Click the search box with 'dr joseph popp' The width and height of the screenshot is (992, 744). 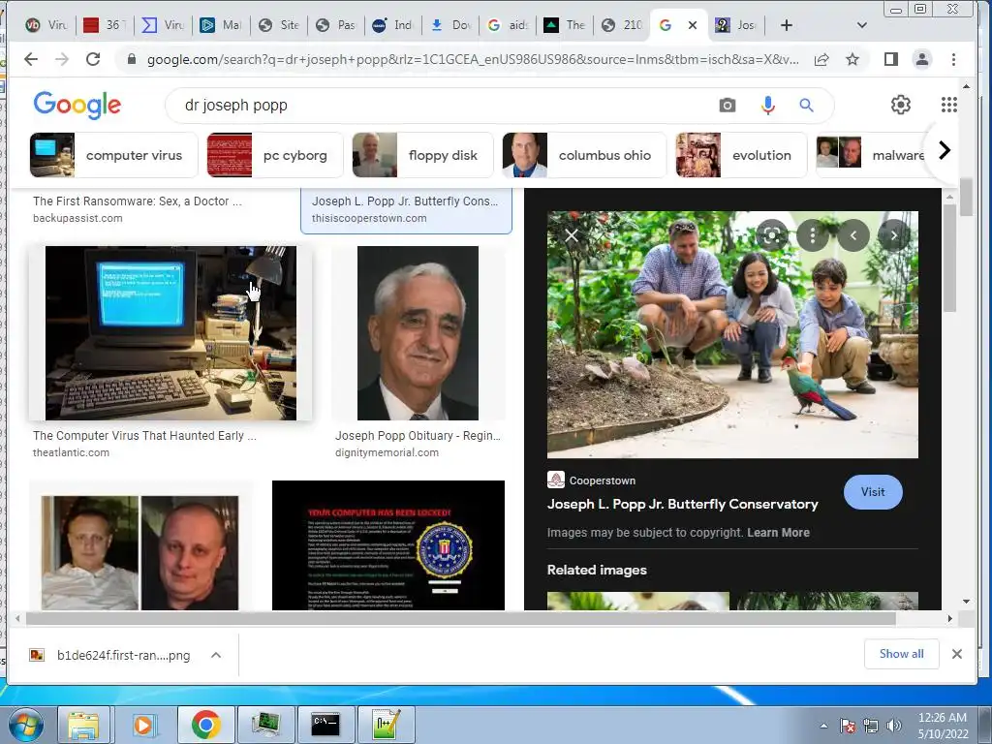point(443,105)
